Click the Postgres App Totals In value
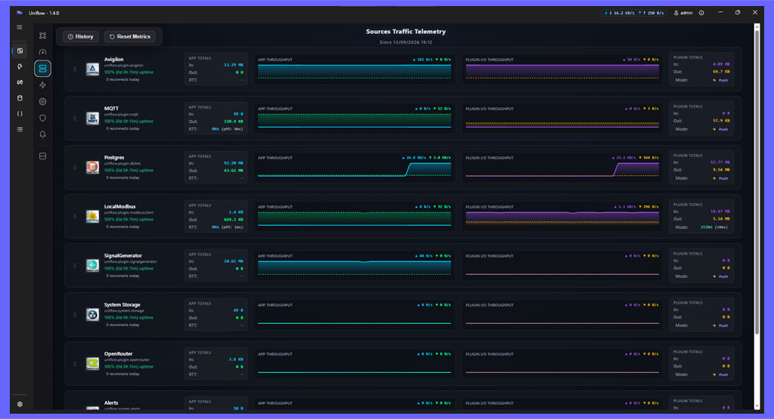 [x=233, y=163]
